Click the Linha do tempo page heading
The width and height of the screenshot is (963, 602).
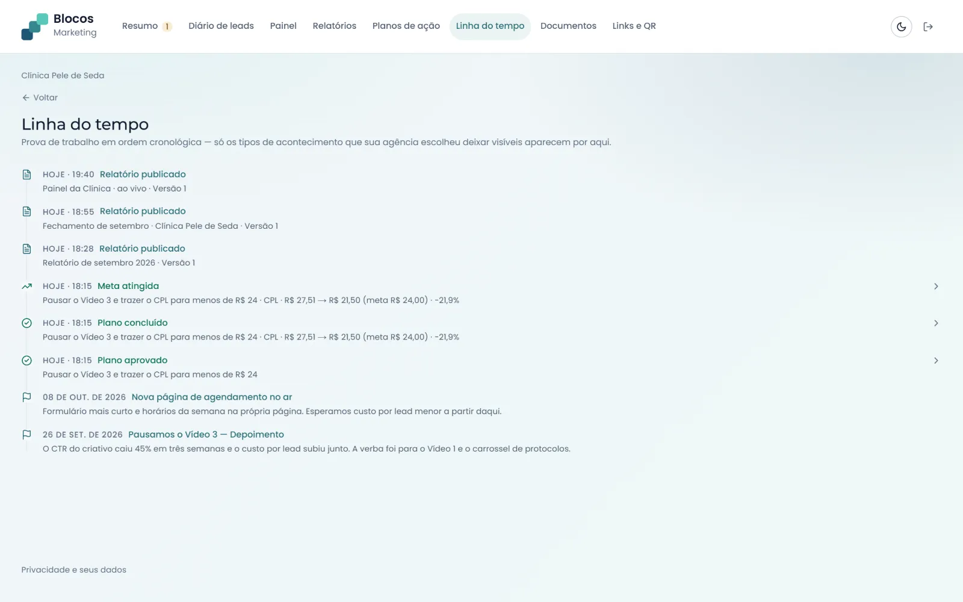pos(85,124)
